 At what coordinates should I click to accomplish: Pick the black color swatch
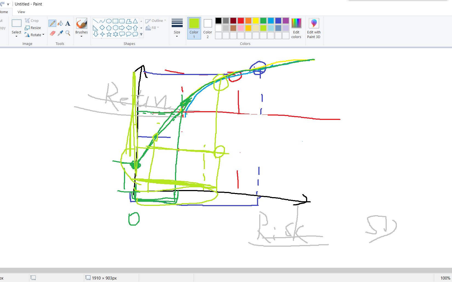click(x=218, y=21)
